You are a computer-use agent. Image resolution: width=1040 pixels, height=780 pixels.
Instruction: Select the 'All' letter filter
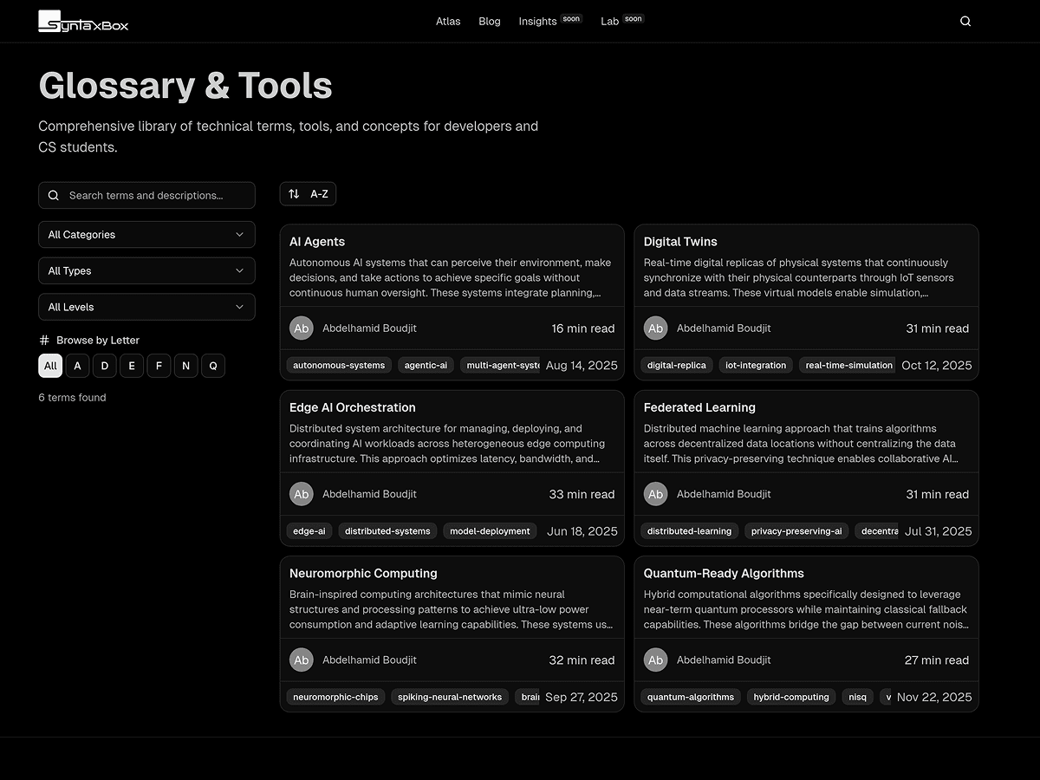click(50, 366)
